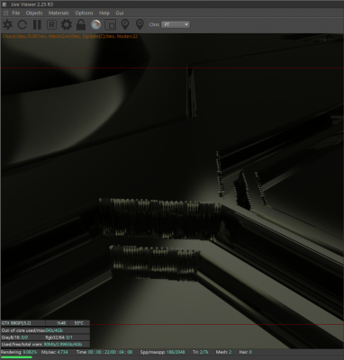Select the pick material pin icon
Viewport: 344px width, 360px height.
tap(140, 24)
